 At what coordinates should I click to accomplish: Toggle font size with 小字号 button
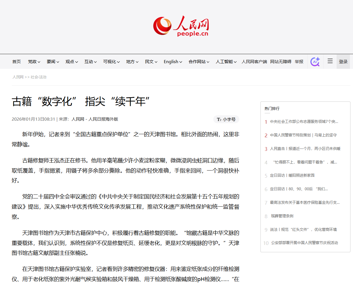tap(226, 119)
